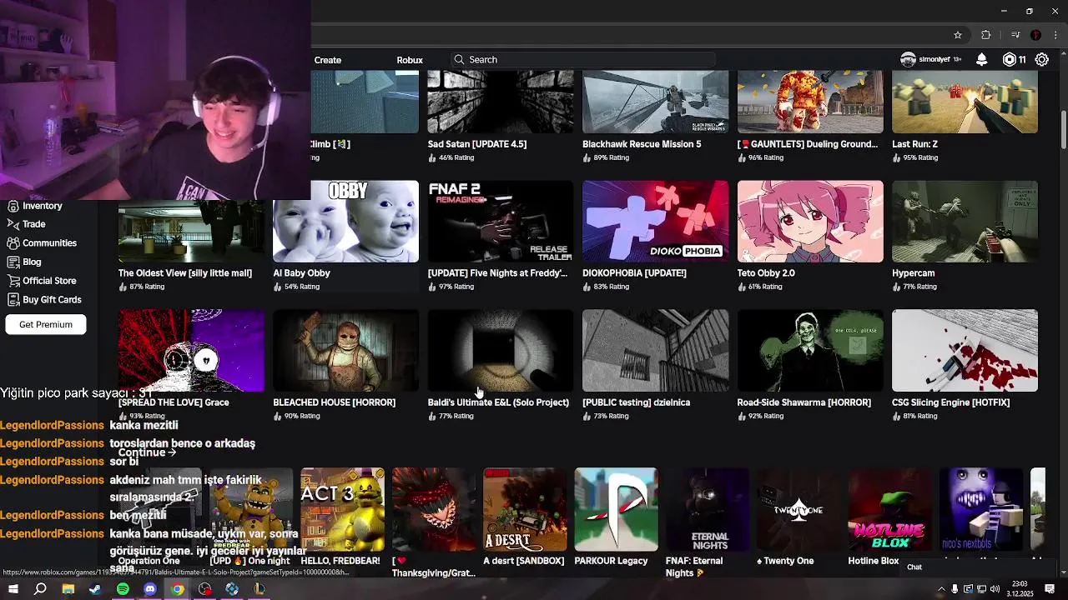Open Official Store in the sidebar

[49, 281]
